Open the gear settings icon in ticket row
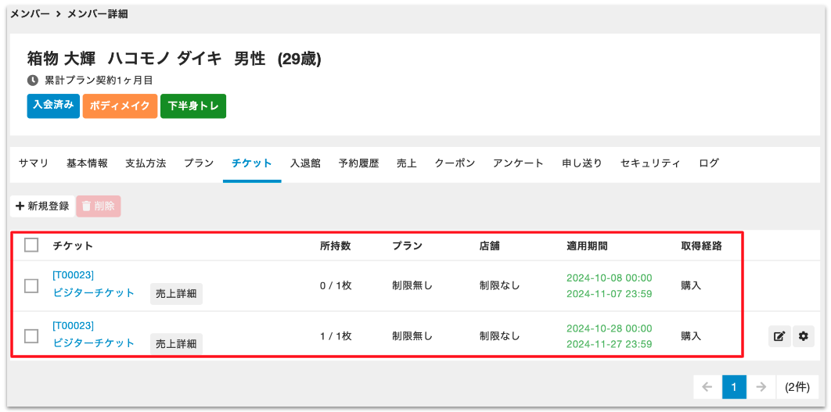The width and height of the screenshot is (831, 412). [803, 337]
